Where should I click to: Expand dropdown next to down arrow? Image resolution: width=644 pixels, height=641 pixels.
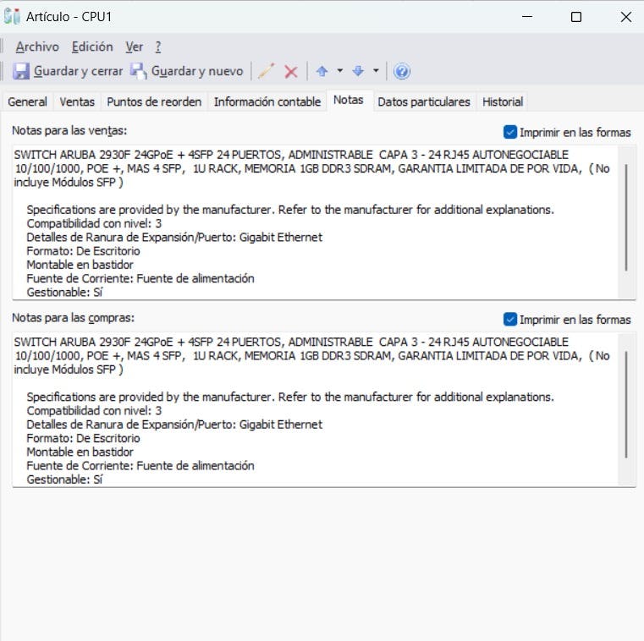point(376,70)
